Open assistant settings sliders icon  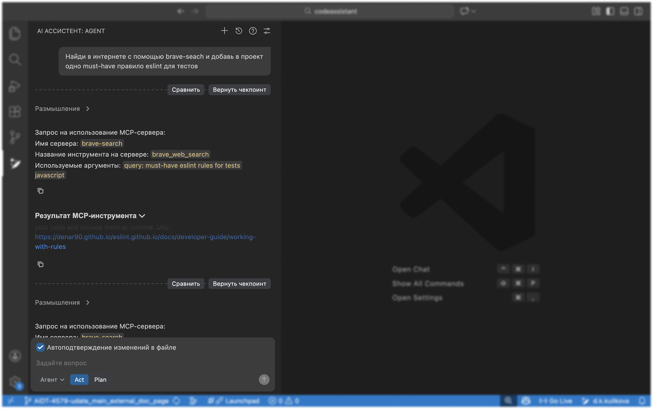click(x=267, y=31)
